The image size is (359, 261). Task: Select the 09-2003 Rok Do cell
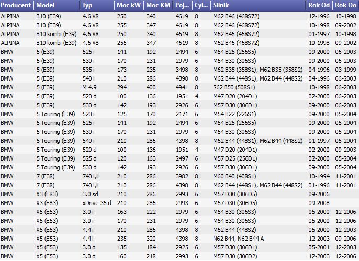[x=346, y=150]
